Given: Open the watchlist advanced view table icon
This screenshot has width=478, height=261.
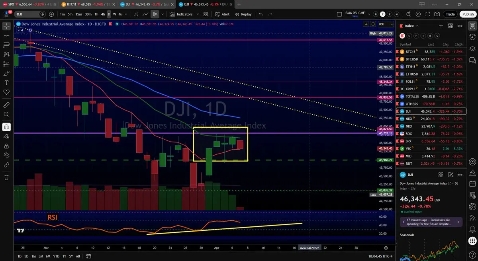Looking at the screenshot, I should pyautogui.click(x=451, y=25).
